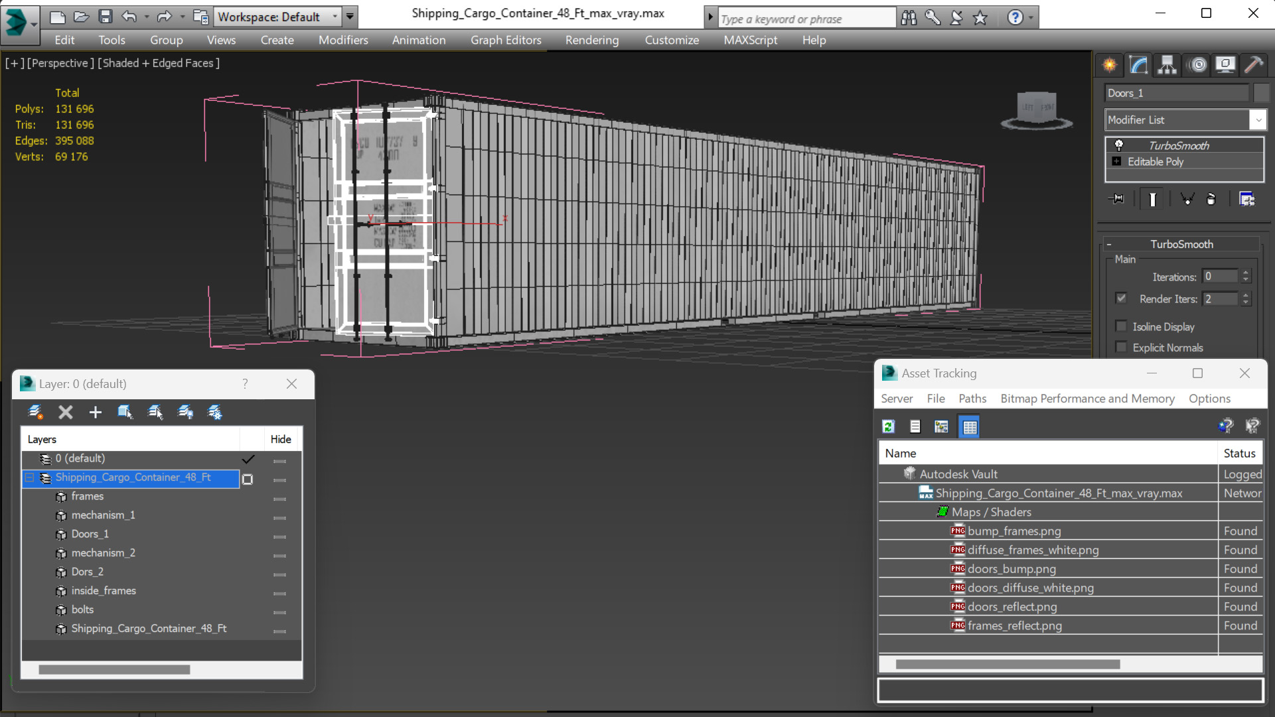Click the TurboSmooth modifier icon
The image size is (1275, 717).
pos(1118,145)
